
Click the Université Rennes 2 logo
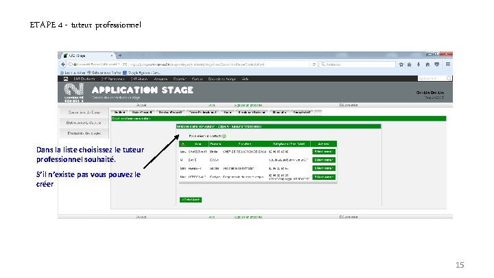click(74, 93)
